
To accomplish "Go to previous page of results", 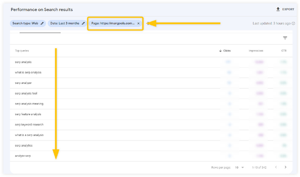I will point(275,167).
